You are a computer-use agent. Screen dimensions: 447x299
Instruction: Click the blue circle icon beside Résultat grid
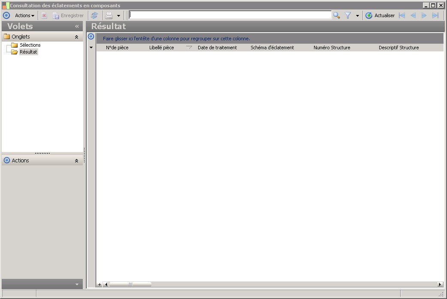pyautogui.click(x=91, y=36)
